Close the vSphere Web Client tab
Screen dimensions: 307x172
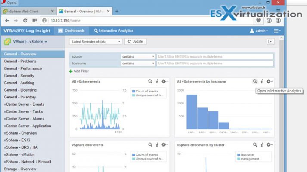[52, 11]
